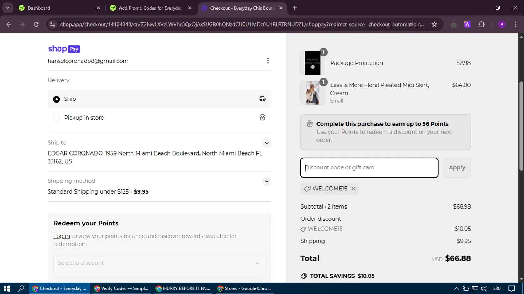This screenshot has width=524, height=294.
Task: Open the Chrome profile avatar
Action: (502, 24)
